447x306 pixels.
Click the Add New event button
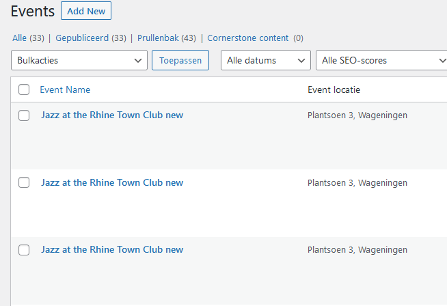tap(86, 11)
